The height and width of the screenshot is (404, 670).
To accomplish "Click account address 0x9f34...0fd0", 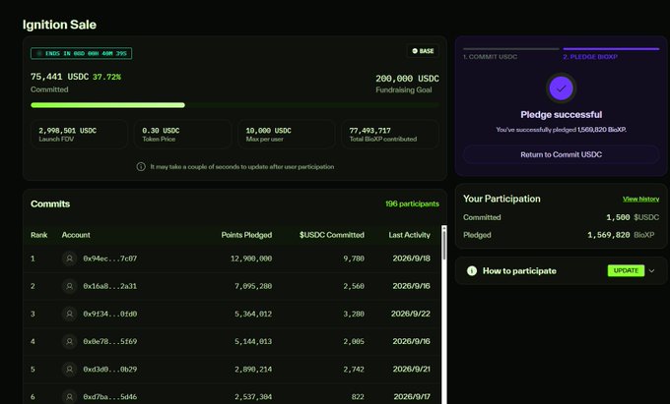I will point(109,314).
